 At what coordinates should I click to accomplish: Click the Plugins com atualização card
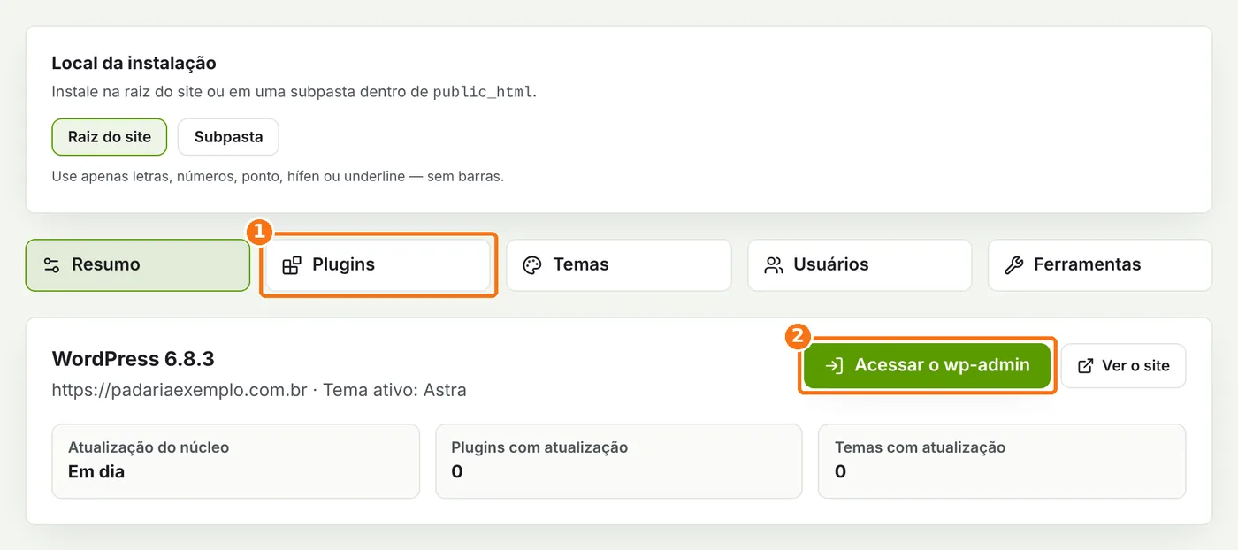click(619, 461)
